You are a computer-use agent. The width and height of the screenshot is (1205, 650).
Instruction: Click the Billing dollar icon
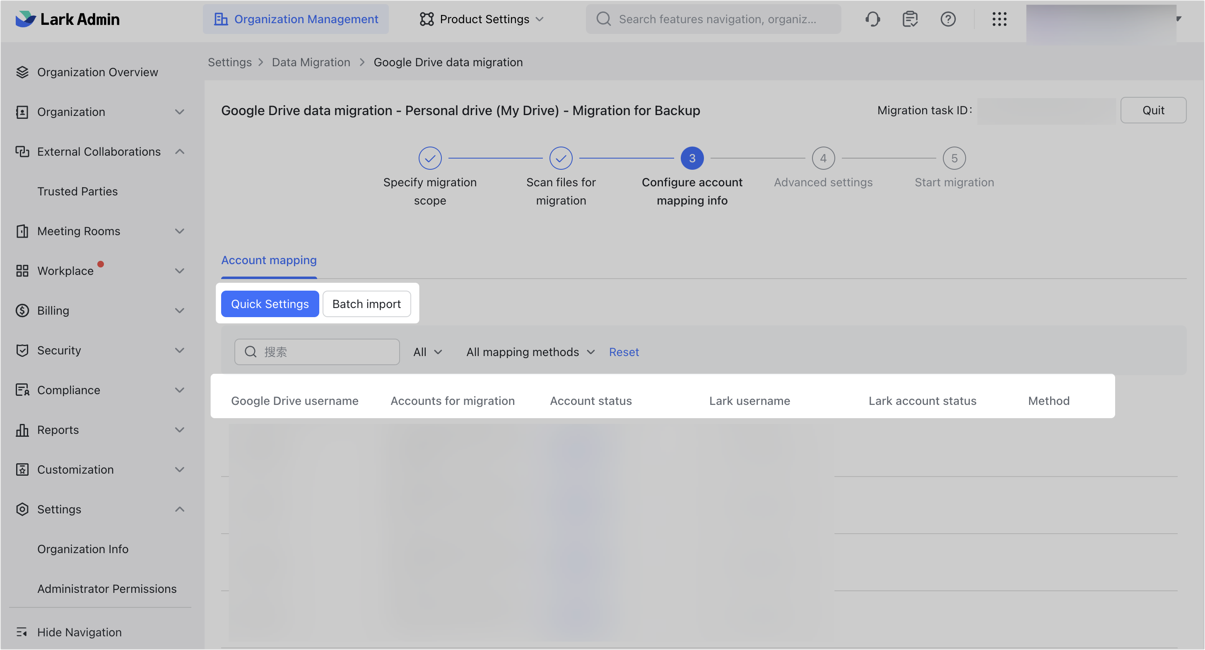22,311
